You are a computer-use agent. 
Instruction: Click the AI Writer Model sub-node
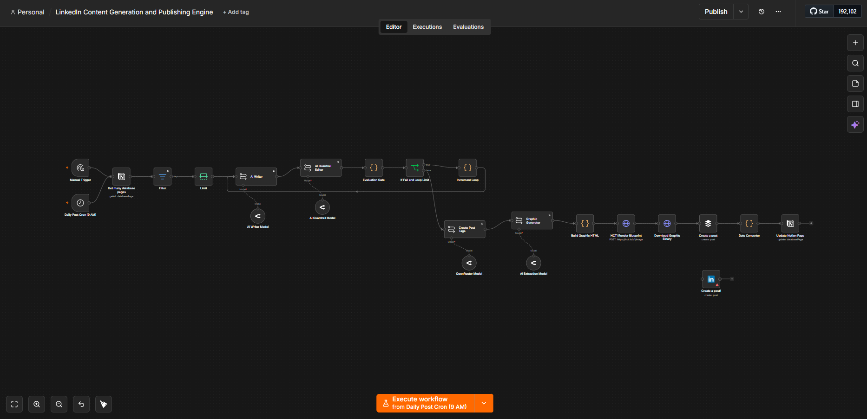[258, 216]
